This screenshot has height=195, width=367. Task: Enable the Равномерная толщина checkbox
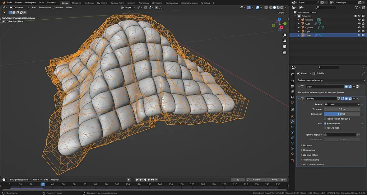[x=325, y=119]
